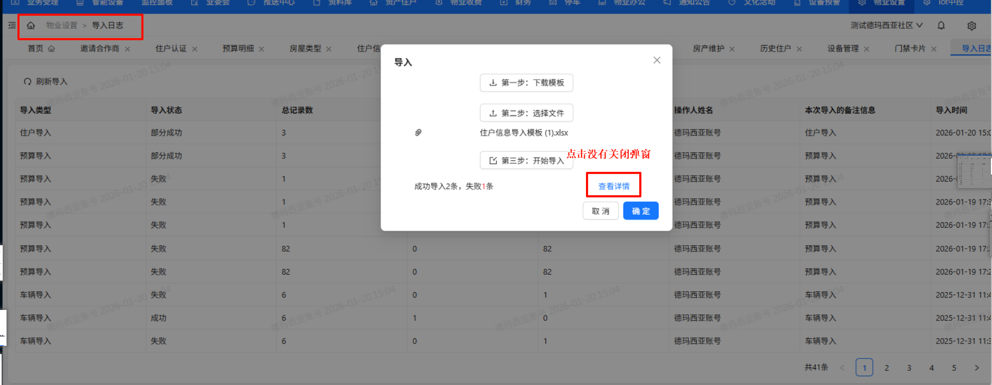
Task: Go to page 2 in pagination
Action: [x=887, y=368]
